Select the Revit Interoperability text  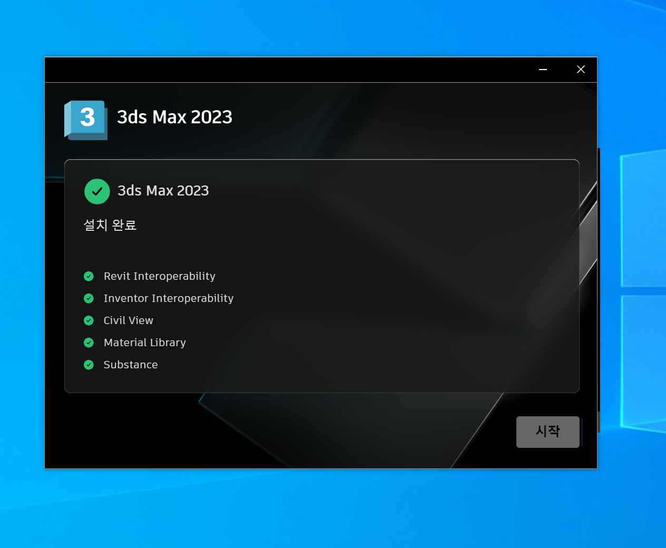(160, 276)
